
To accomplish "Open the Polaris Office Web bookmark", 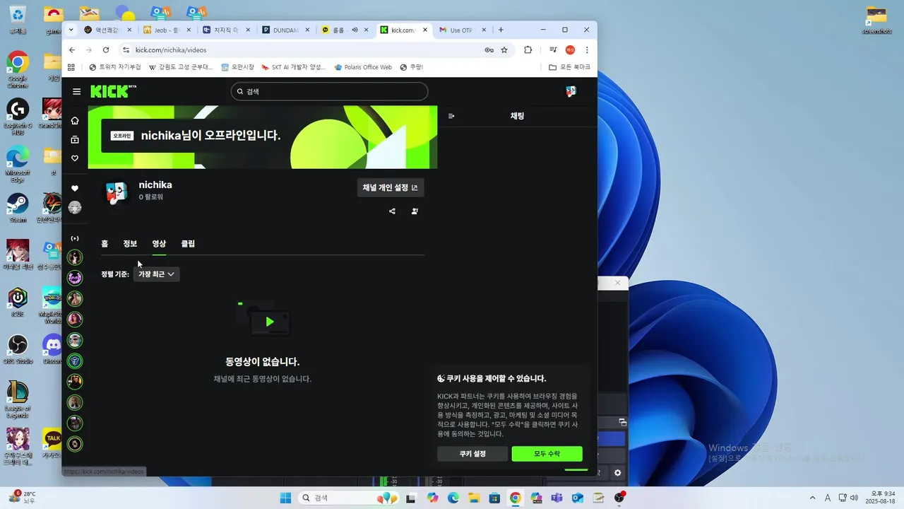I will tap(363, 67).
